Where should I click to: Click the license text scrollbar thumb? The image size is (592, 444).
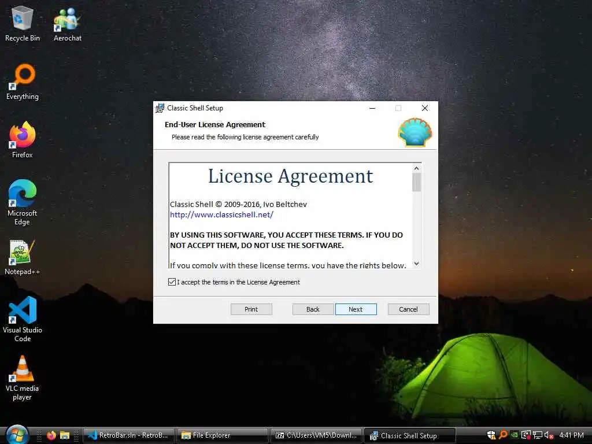coord(416,182)
